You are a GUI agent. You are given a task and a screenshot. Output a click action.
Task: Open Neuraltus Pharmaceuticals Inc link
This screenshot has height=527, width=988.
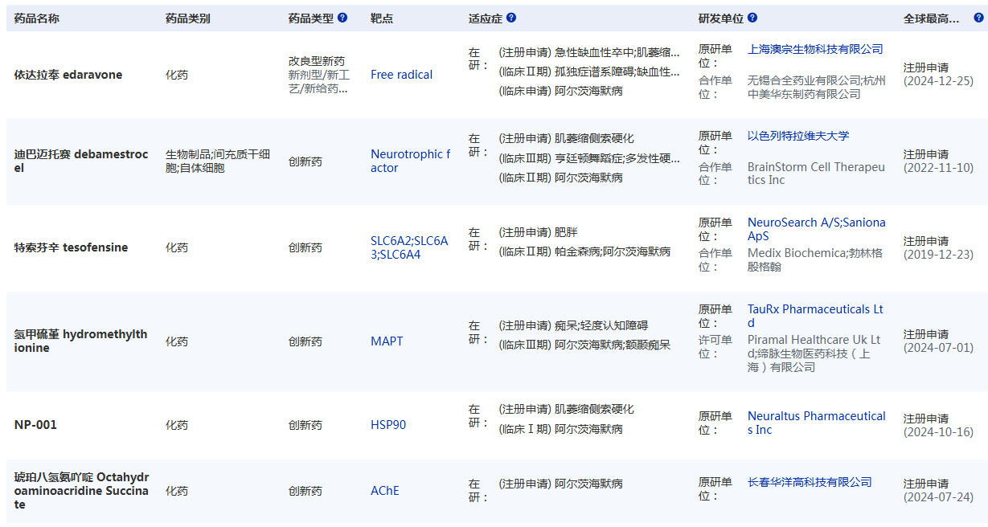[817, 423]
